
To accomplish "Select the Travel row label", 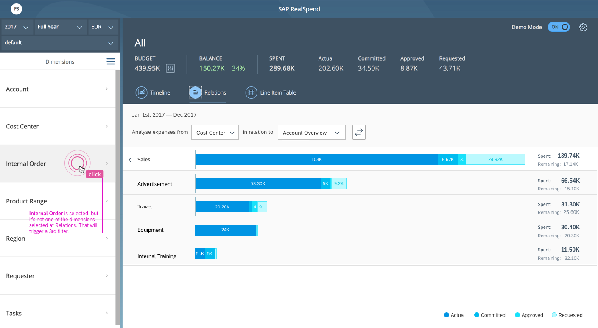I will click(x=145, y=207).
